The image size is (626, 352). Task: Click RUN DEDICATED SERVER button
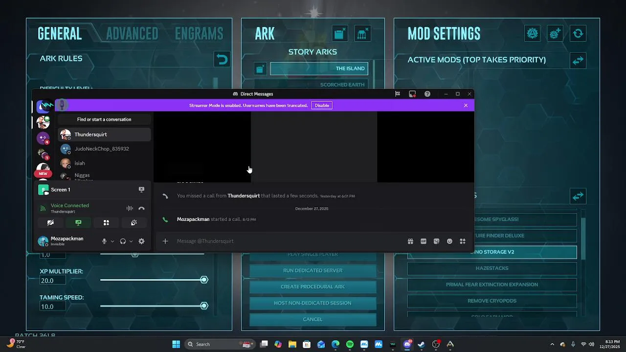313,270
